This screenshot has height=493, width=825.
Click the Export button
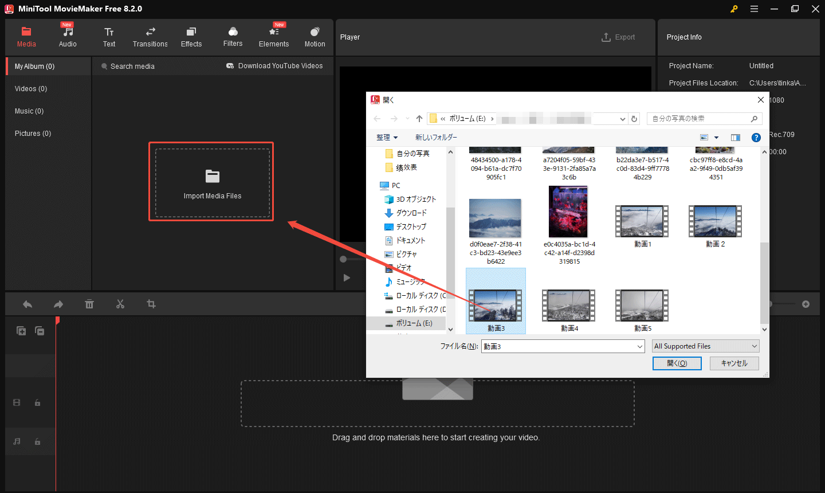618,37
